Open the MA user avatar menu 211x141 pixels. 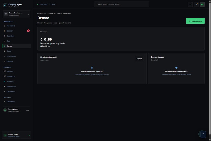[202, 4]
